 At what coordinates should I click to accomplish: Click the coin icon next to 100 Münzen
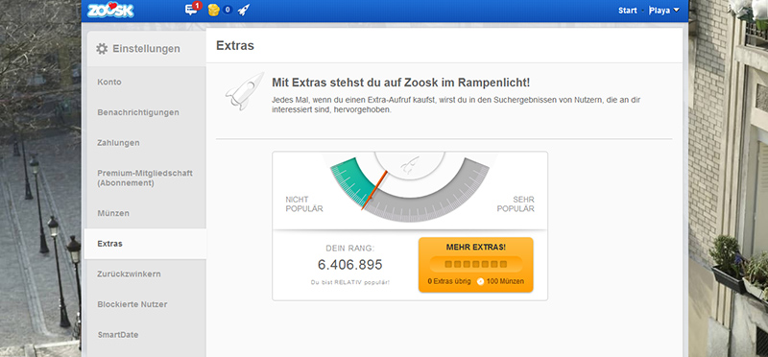(x=481, y=281)
